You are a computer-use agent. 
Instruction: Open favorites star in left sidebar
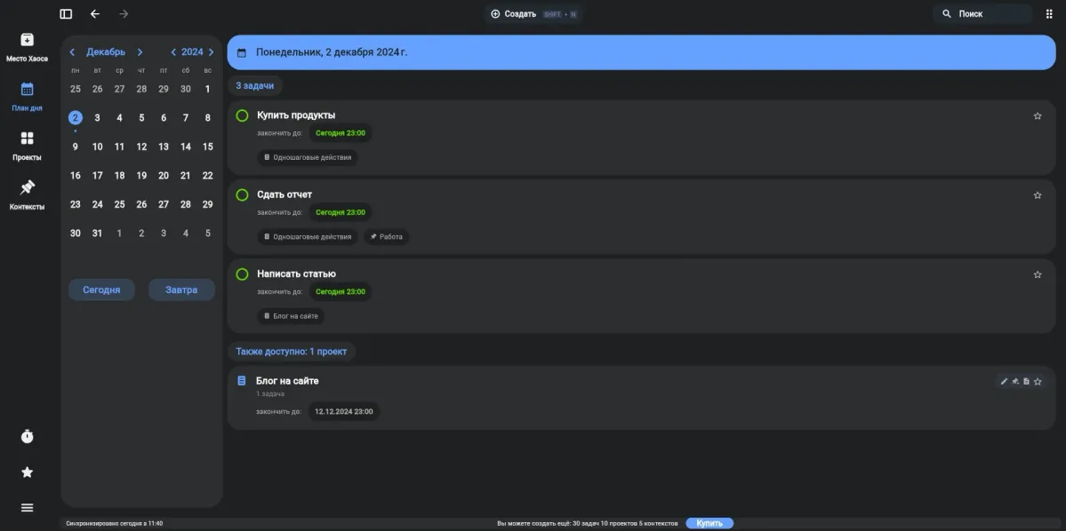28,472
